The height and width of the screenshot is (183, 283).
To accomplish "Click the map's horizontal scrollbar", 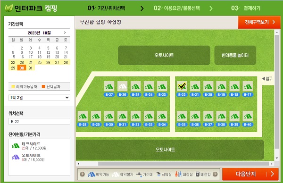I will [183, 164].
